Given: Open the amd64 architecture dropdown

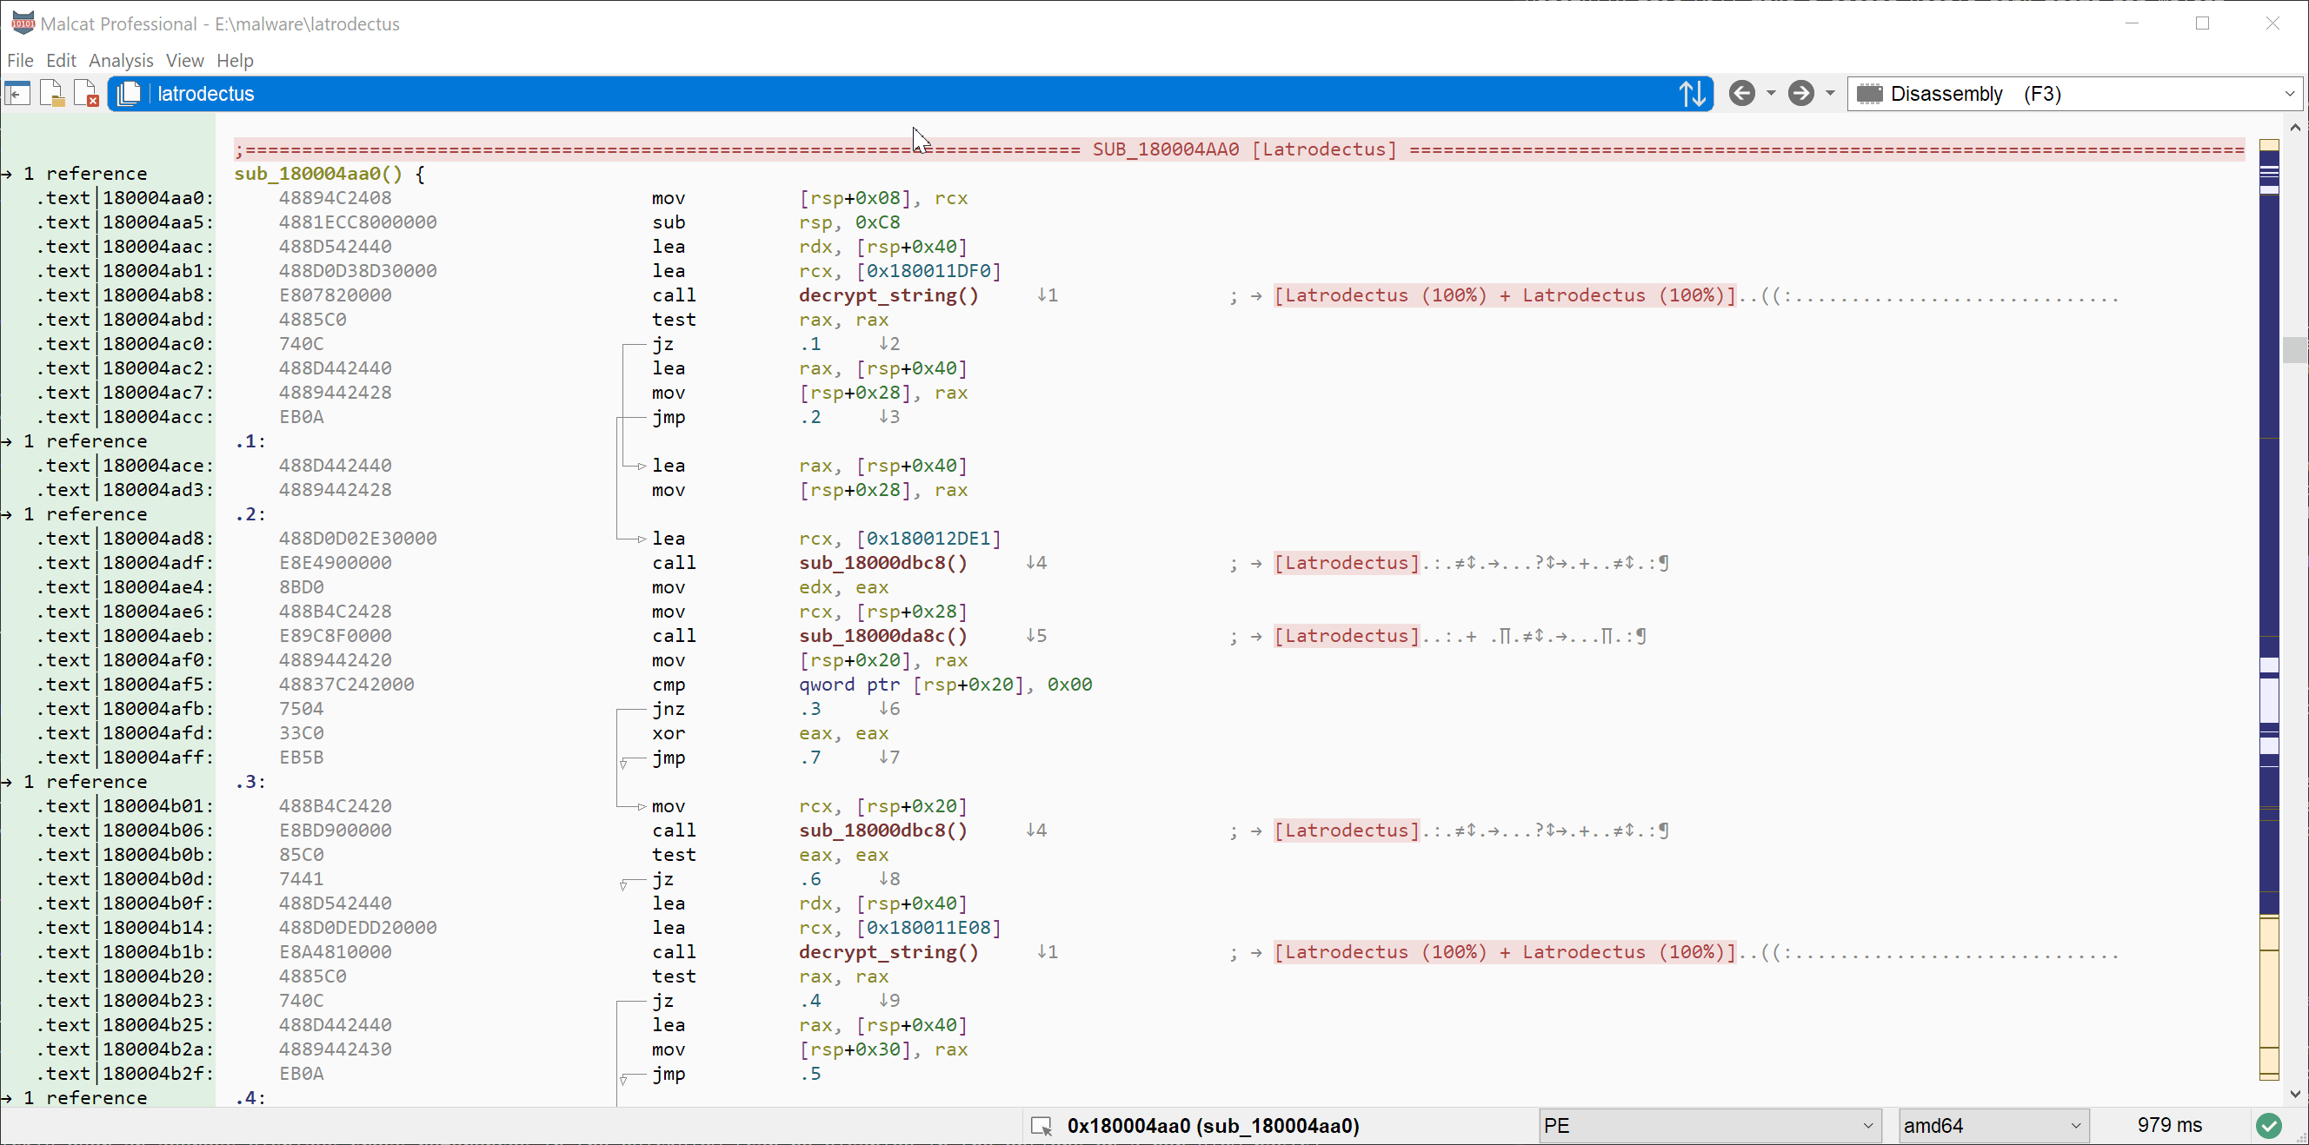Looking at the screenshot, I should pos(1993,1126).
